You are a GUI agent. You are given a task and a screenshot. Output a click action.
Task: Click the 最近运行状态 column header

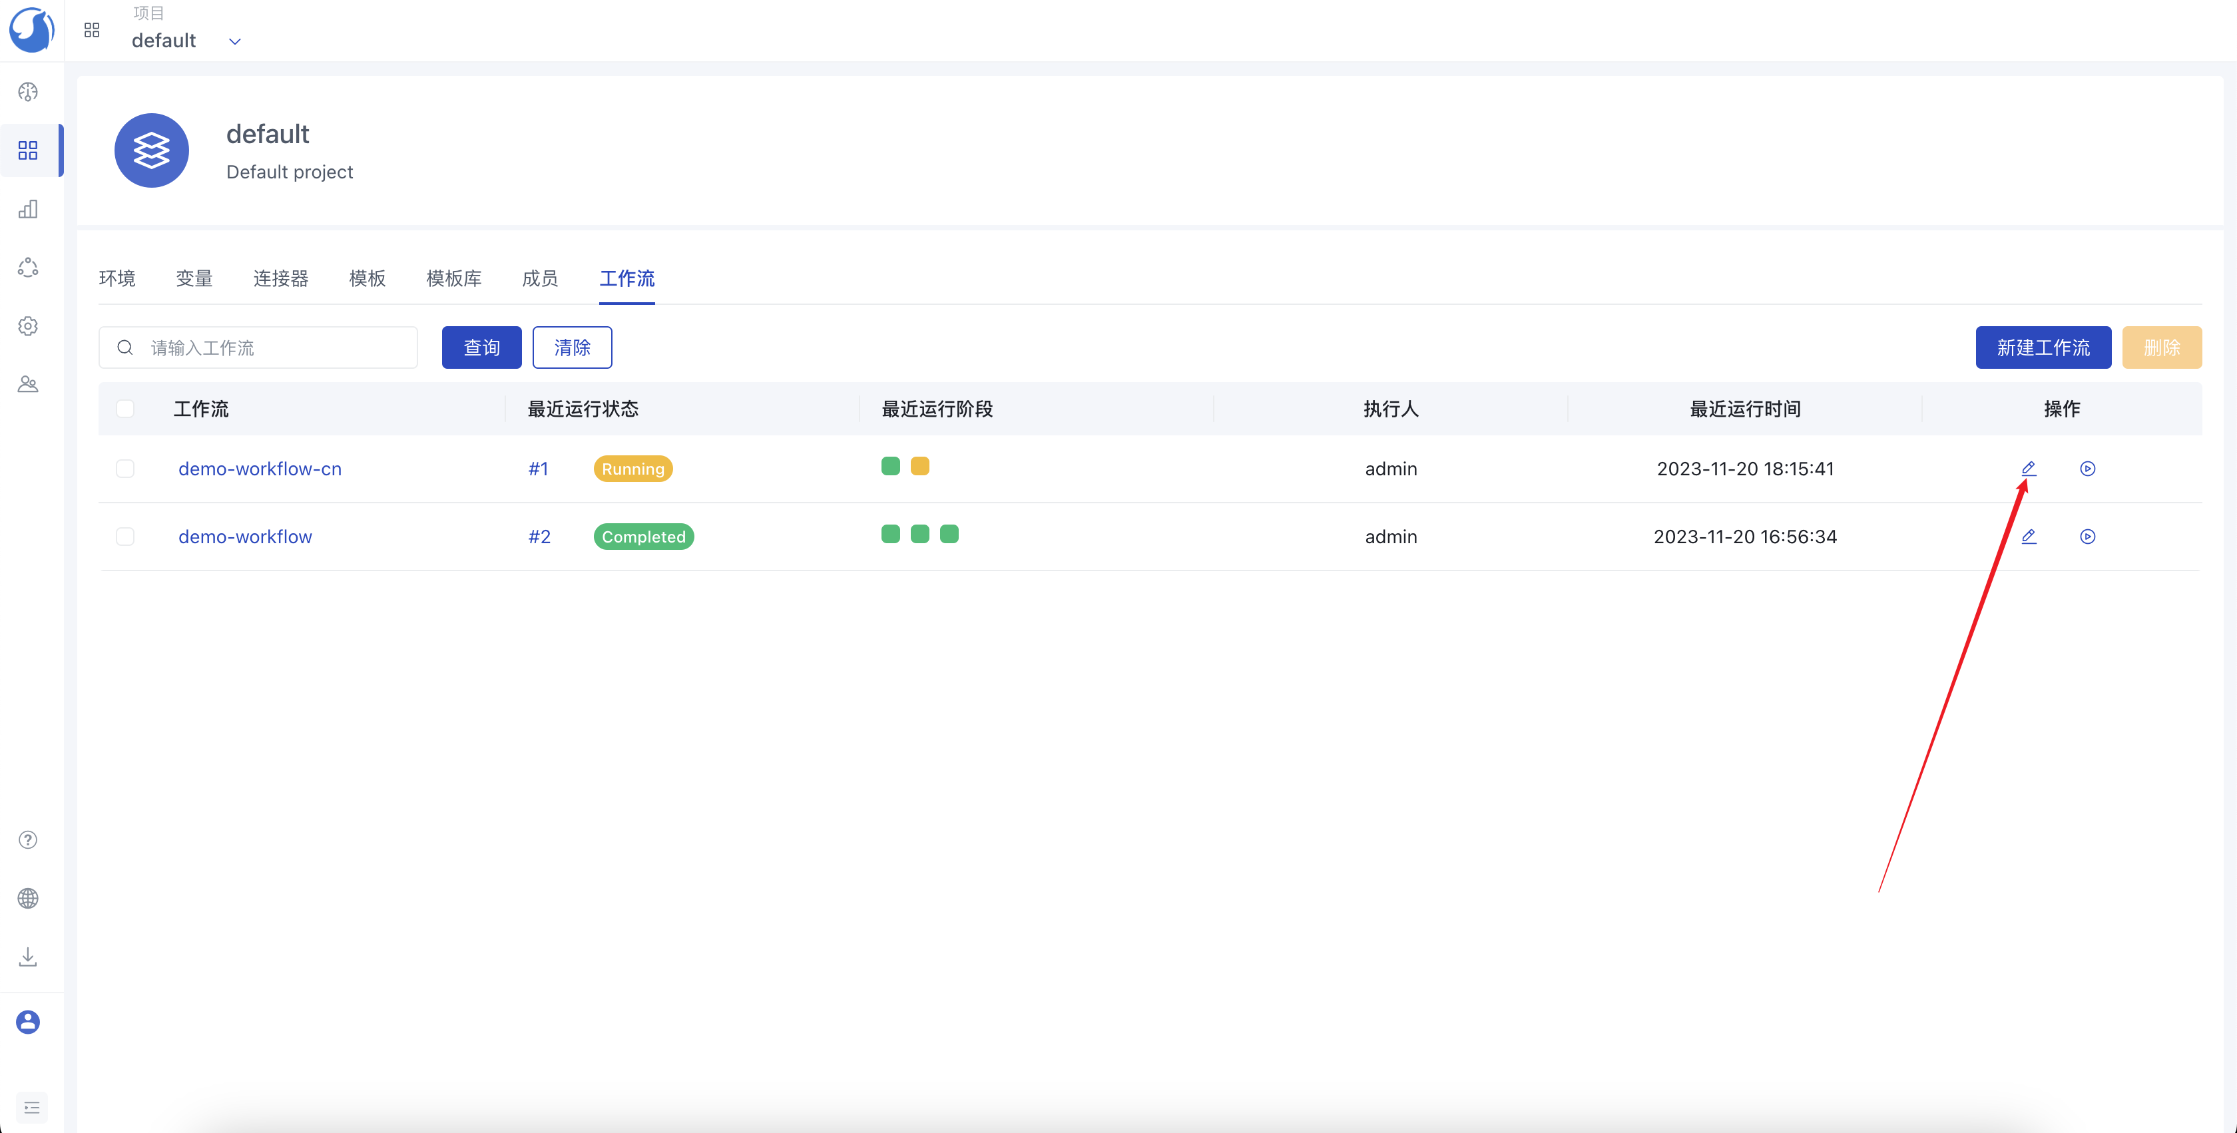click(x=583, y=409)
